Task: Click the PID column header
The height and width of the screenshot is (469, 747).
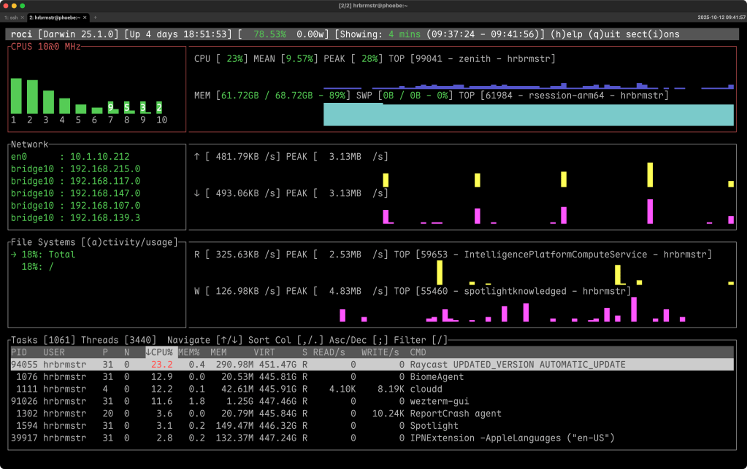Action: tap(19, 352)
